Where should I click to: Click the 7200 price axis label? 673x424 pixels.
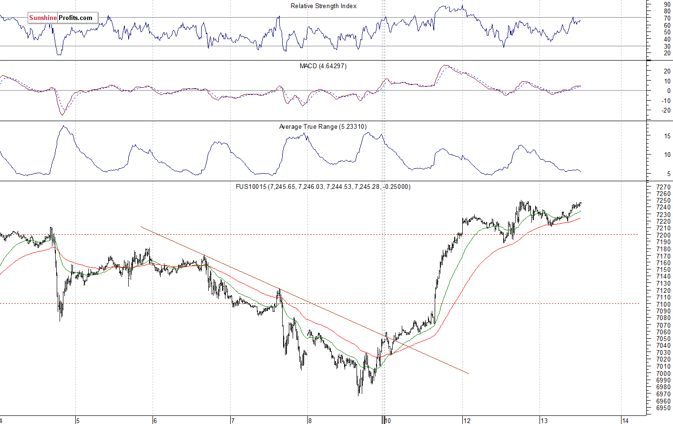pyautogui.click(x=663, y=235)
